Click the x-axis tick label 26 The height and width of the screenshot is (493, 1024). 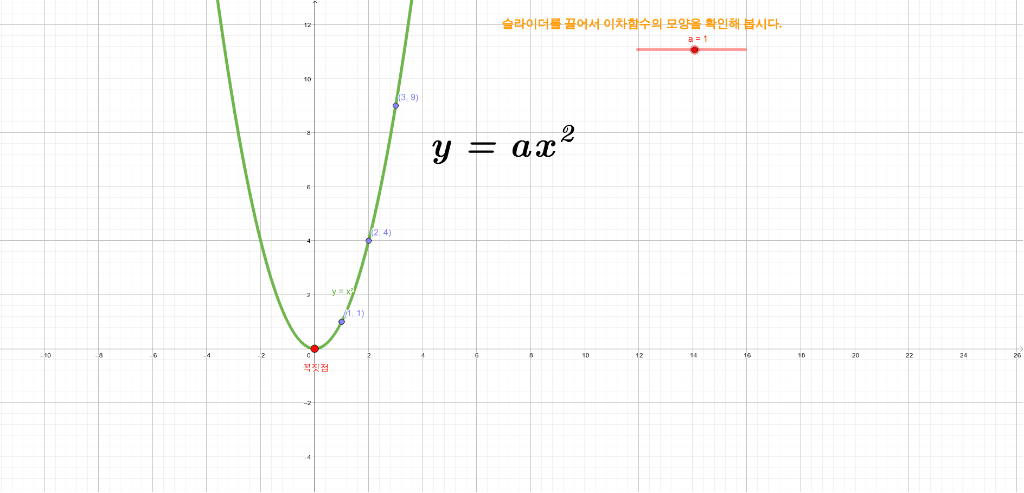click(1017, 355)
